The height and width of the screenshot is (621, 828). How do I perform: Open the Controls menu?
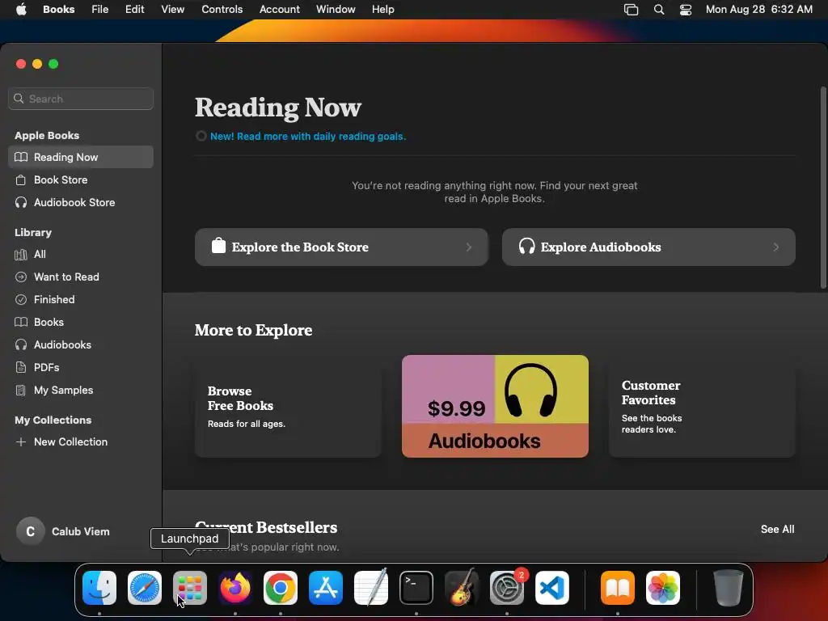coord(222,10)
